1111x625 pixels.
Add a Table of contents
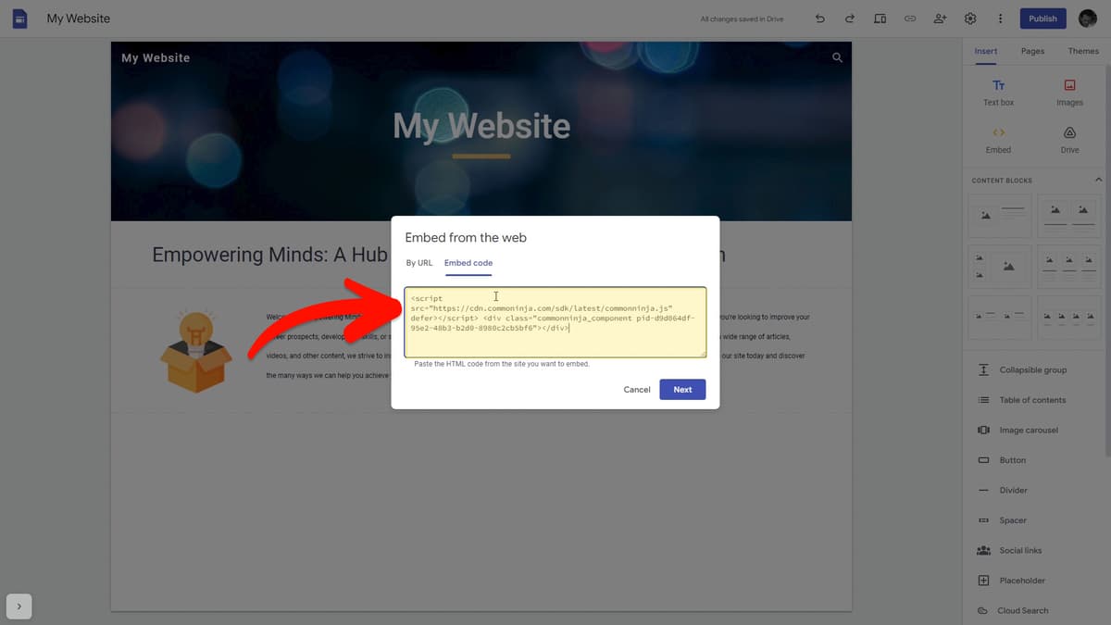(1022, 400)
